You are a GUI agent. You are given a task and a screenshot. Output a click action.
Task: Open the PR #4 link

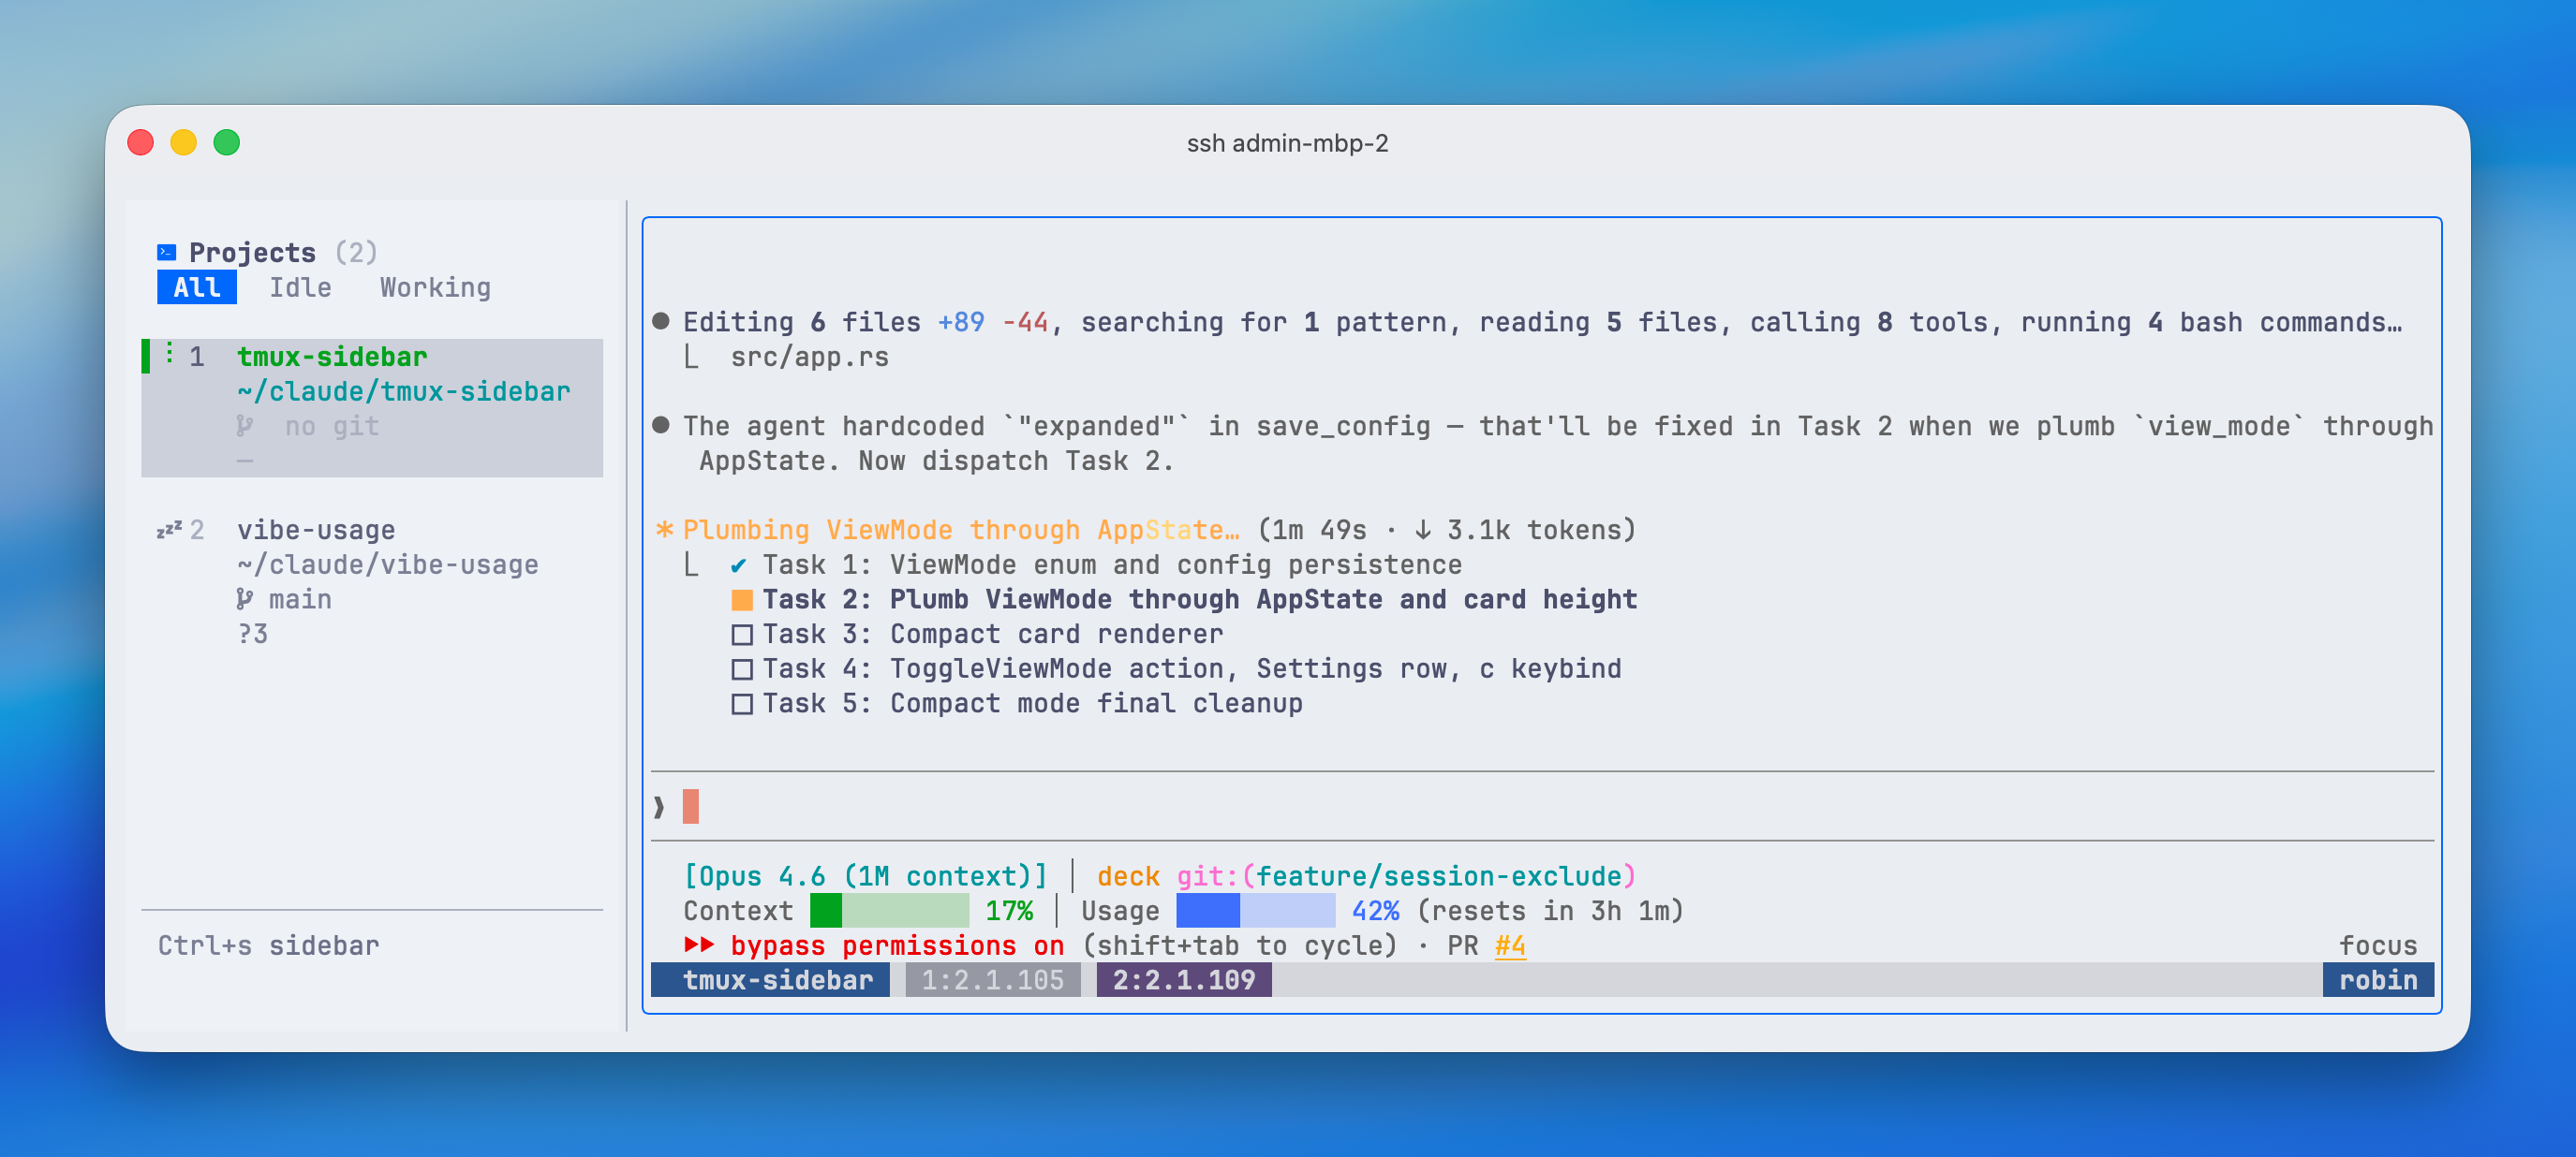coord(1510,945)
